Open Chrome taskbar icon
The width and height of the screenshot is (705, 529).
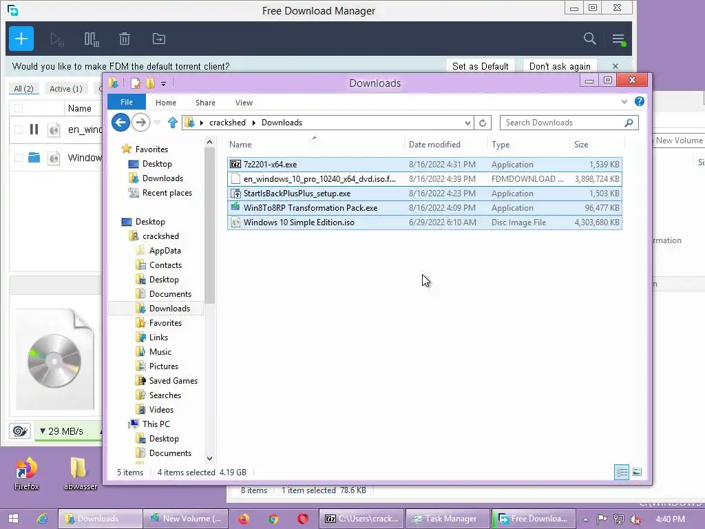point(273,519)
